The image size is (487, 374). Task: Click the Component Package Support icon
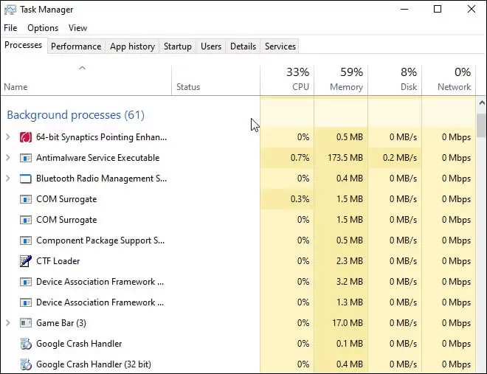coord(26,240)
